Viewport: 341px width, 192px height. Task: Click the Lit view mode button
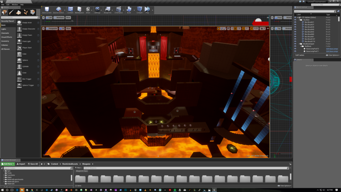[62, 29]
